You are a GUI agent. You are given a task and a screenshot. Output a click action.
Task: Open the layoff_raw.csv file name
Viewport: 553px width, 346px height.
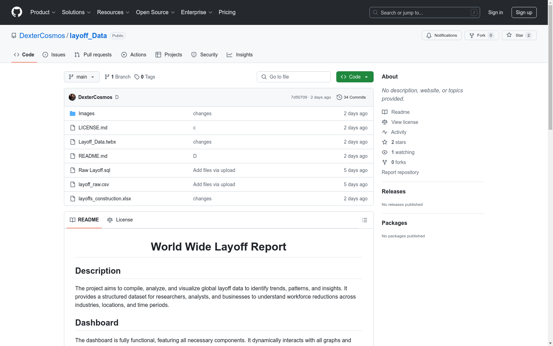click(94, 184)
